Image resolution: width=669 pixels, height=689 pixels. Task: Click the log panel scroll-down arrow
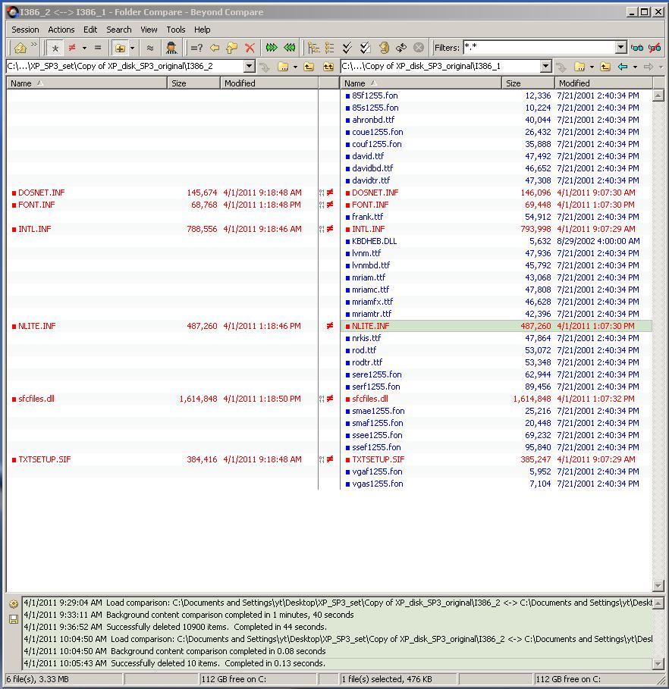[x=658, y=663]
